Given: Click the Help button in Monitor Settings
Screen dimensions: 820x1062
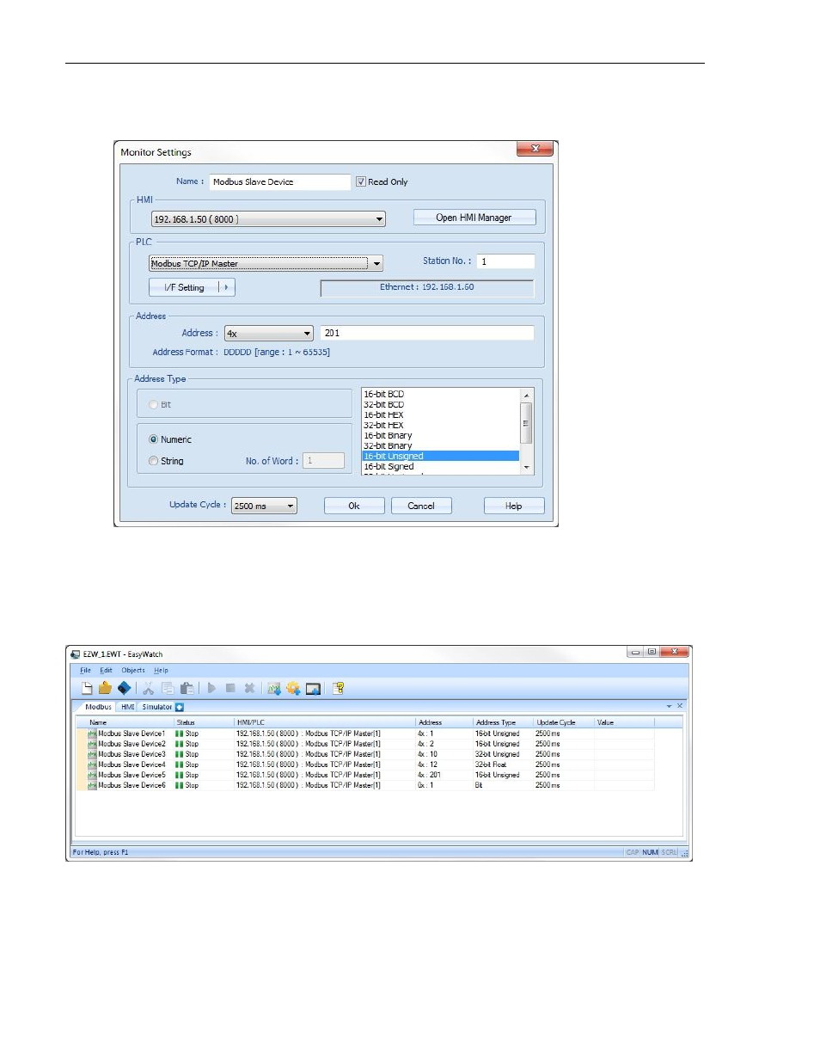Looking at the screenshot, I should (514, 506).
